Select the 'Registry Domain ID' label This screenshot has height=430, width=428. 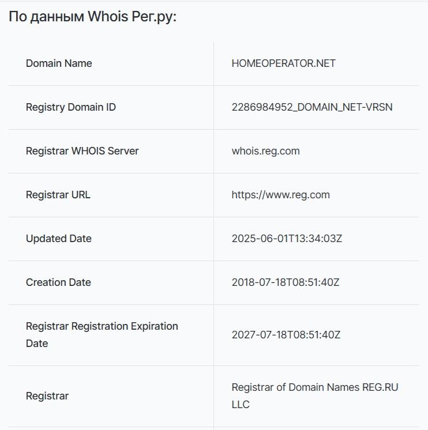(x=71, y=107)
